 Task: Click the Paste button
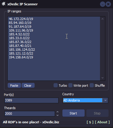pos(14,85)
